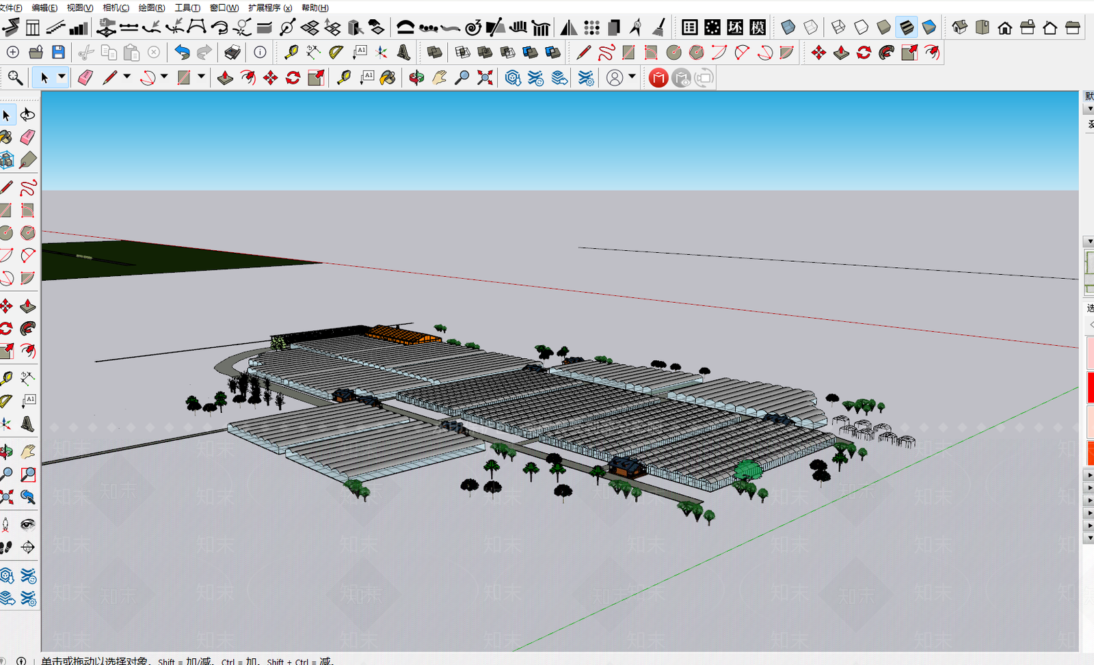Open the 窗口(W) menu
1094x665 pixels.
click(224, 8)
